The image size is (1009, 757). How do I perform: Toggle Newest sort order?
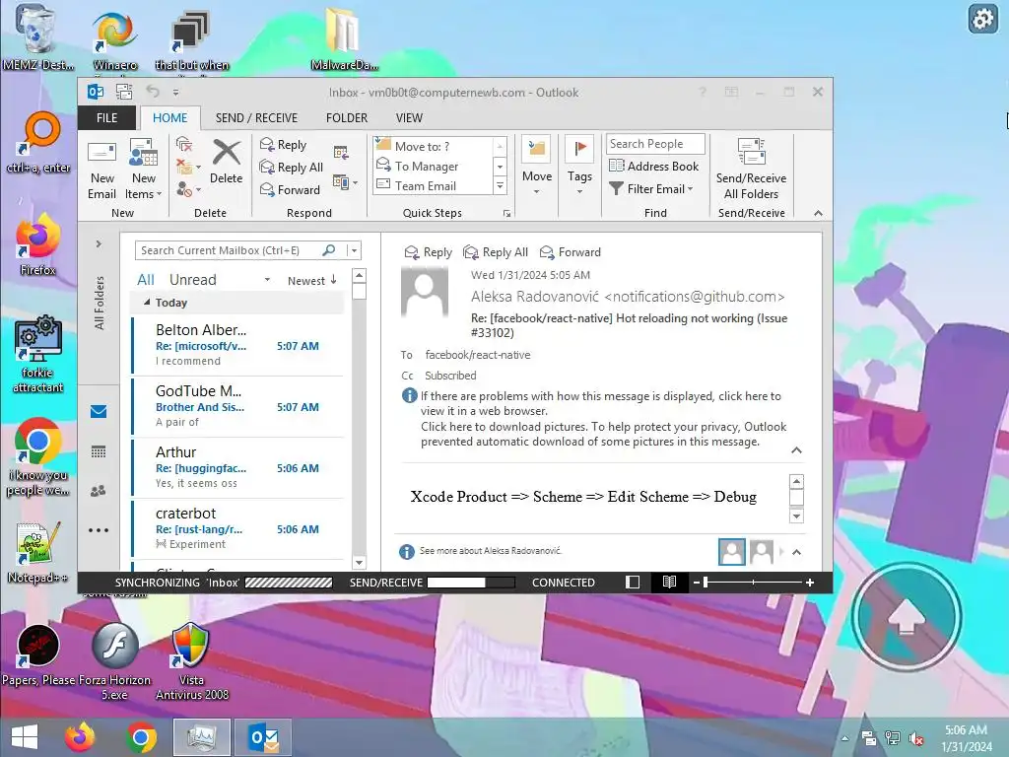pyautogui.click(x=312, y=281)
